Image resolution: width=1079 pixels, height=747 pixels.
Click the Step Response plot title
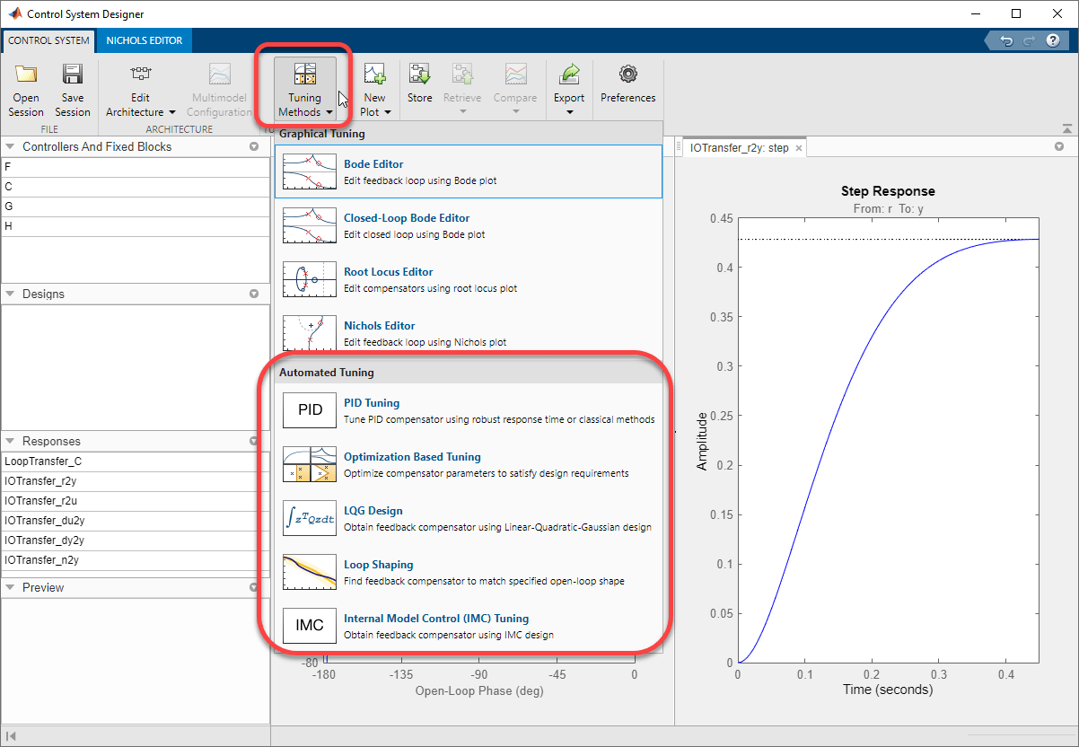point(888,191)
